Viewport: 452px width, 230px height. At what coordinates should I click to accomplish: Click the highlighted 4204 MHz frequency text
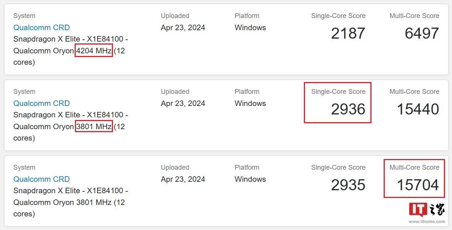[x=94, y=51]
